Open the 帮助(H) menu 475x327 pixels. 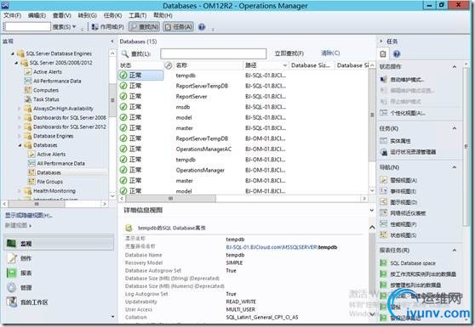[x=163, y=15]
